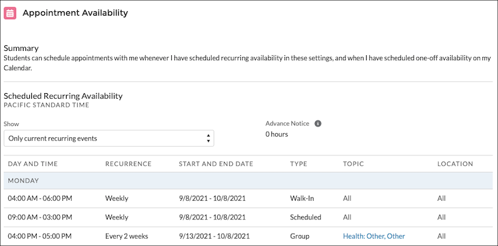Screen dimensions: 498x246
Task: Click the Advance Notice label
Action: (288, 124)
